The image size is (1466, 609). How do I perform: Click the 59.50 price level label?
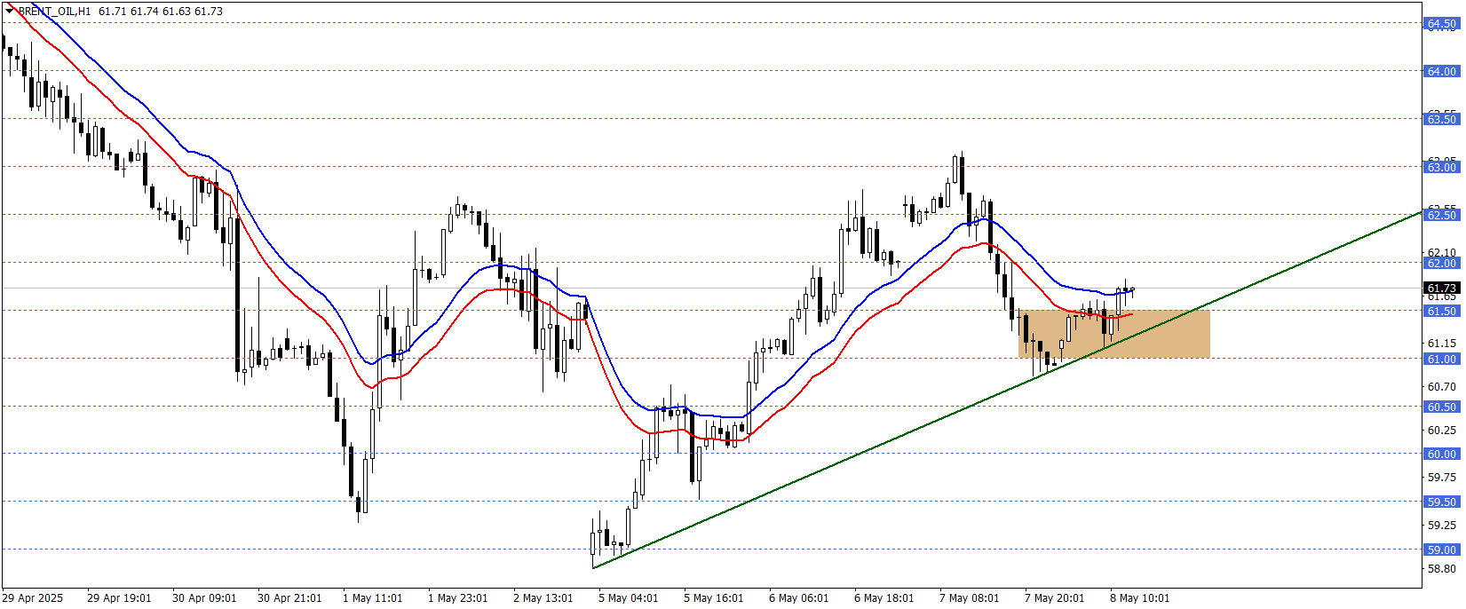[1442, 502]
